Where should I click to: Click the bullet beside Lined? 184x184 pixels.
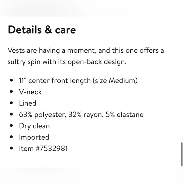point(11,103)
